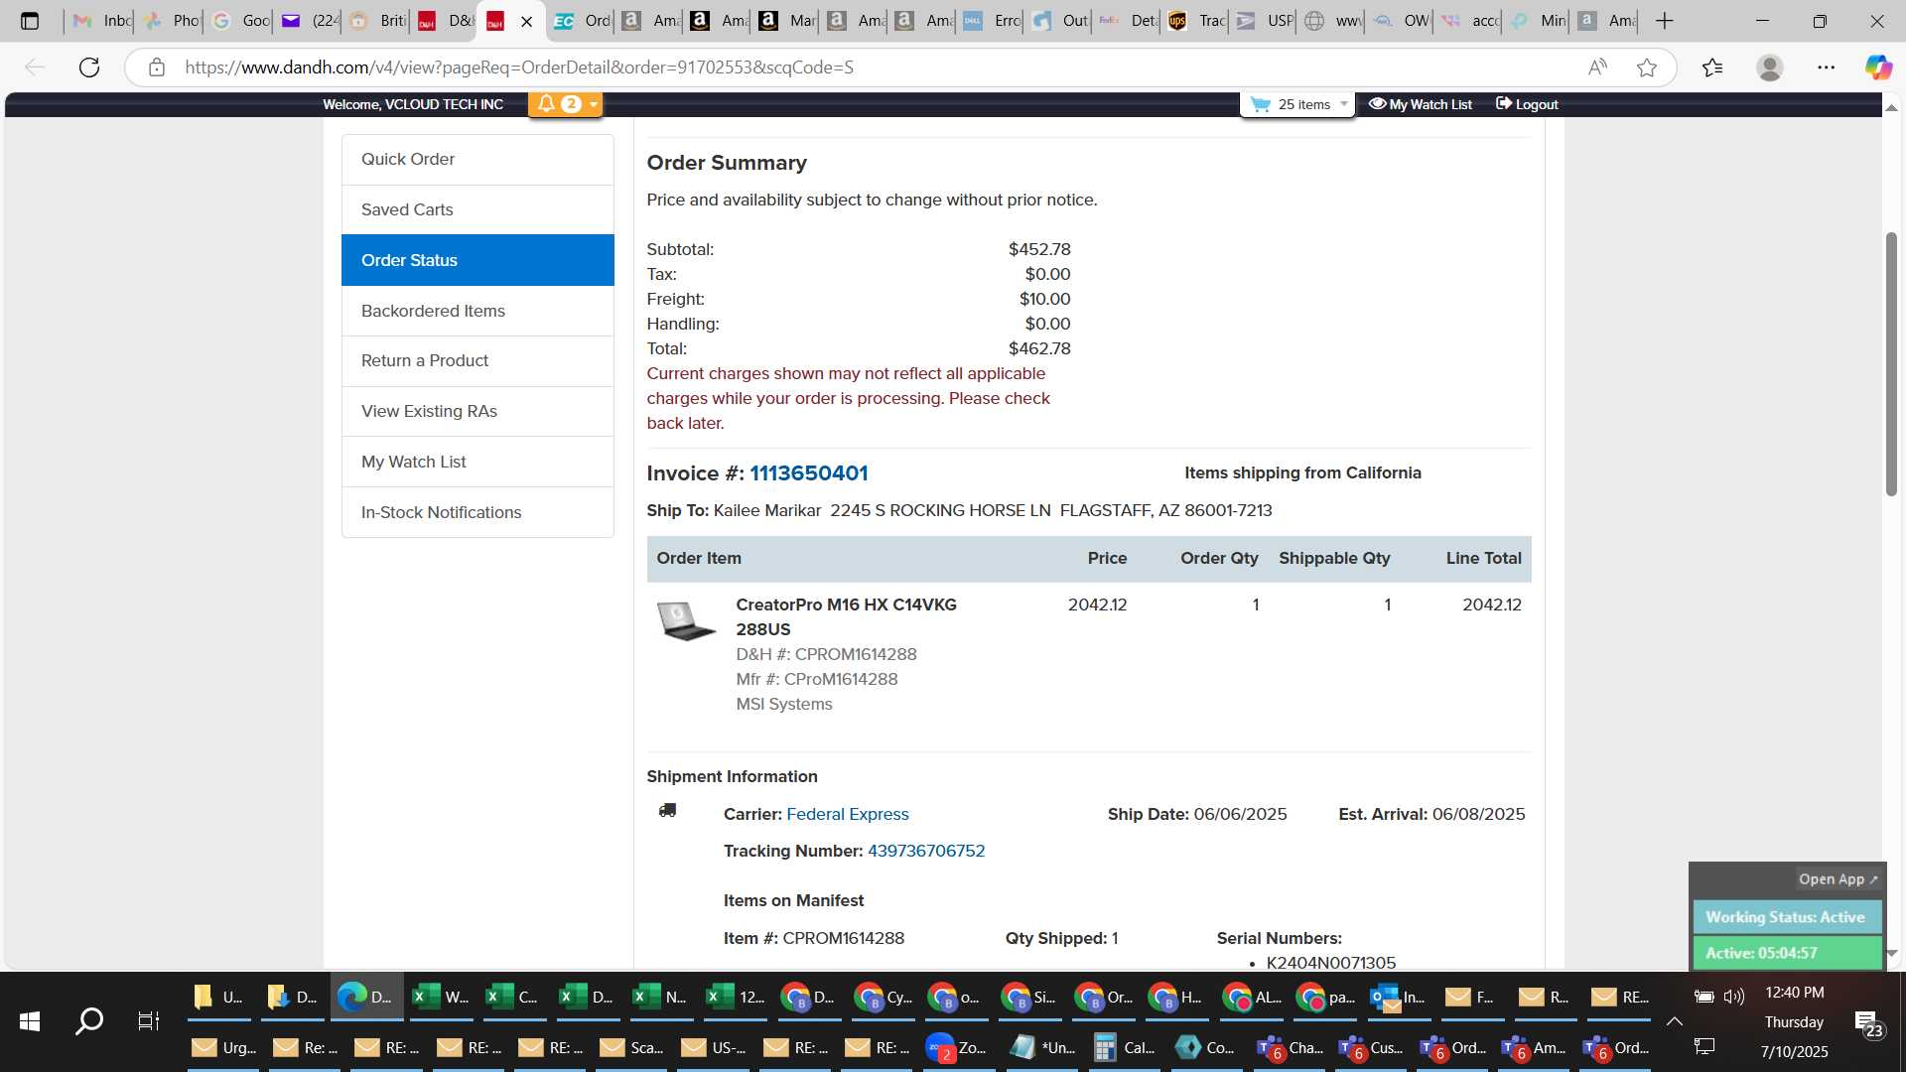Open Windows taskbar search

(89, 1021)
